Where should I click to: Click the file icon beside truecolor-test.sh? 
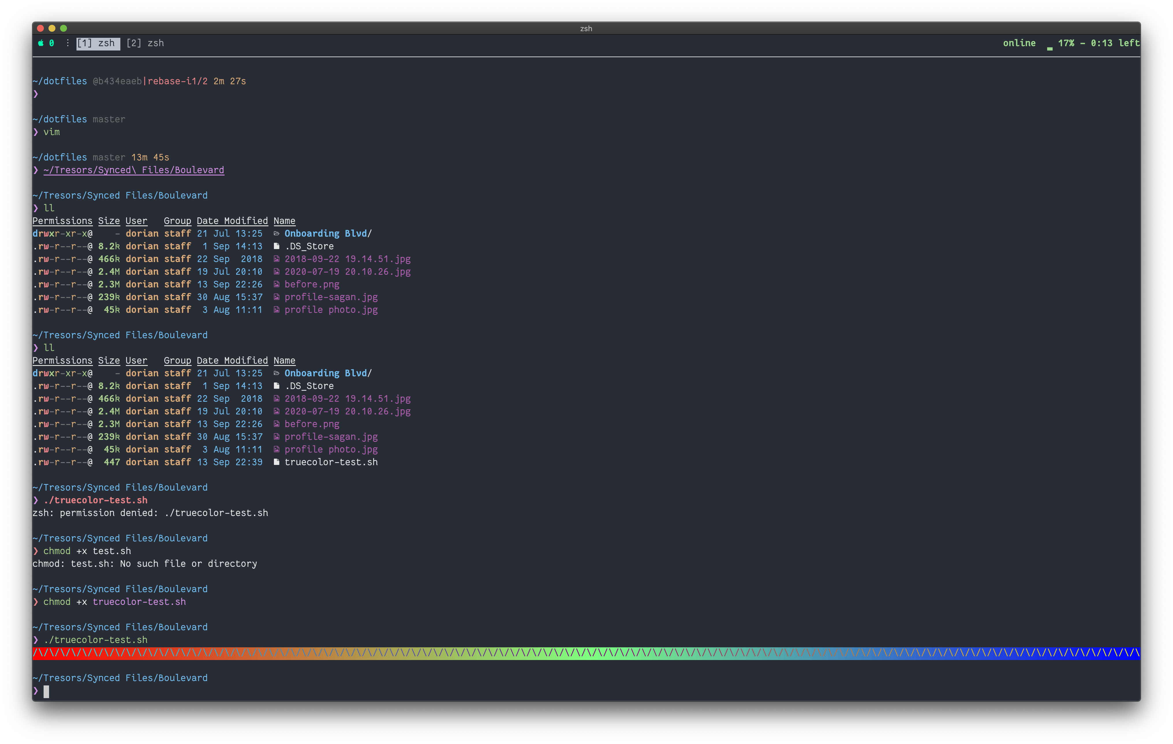pyautogui.click(x=277, y=462)
